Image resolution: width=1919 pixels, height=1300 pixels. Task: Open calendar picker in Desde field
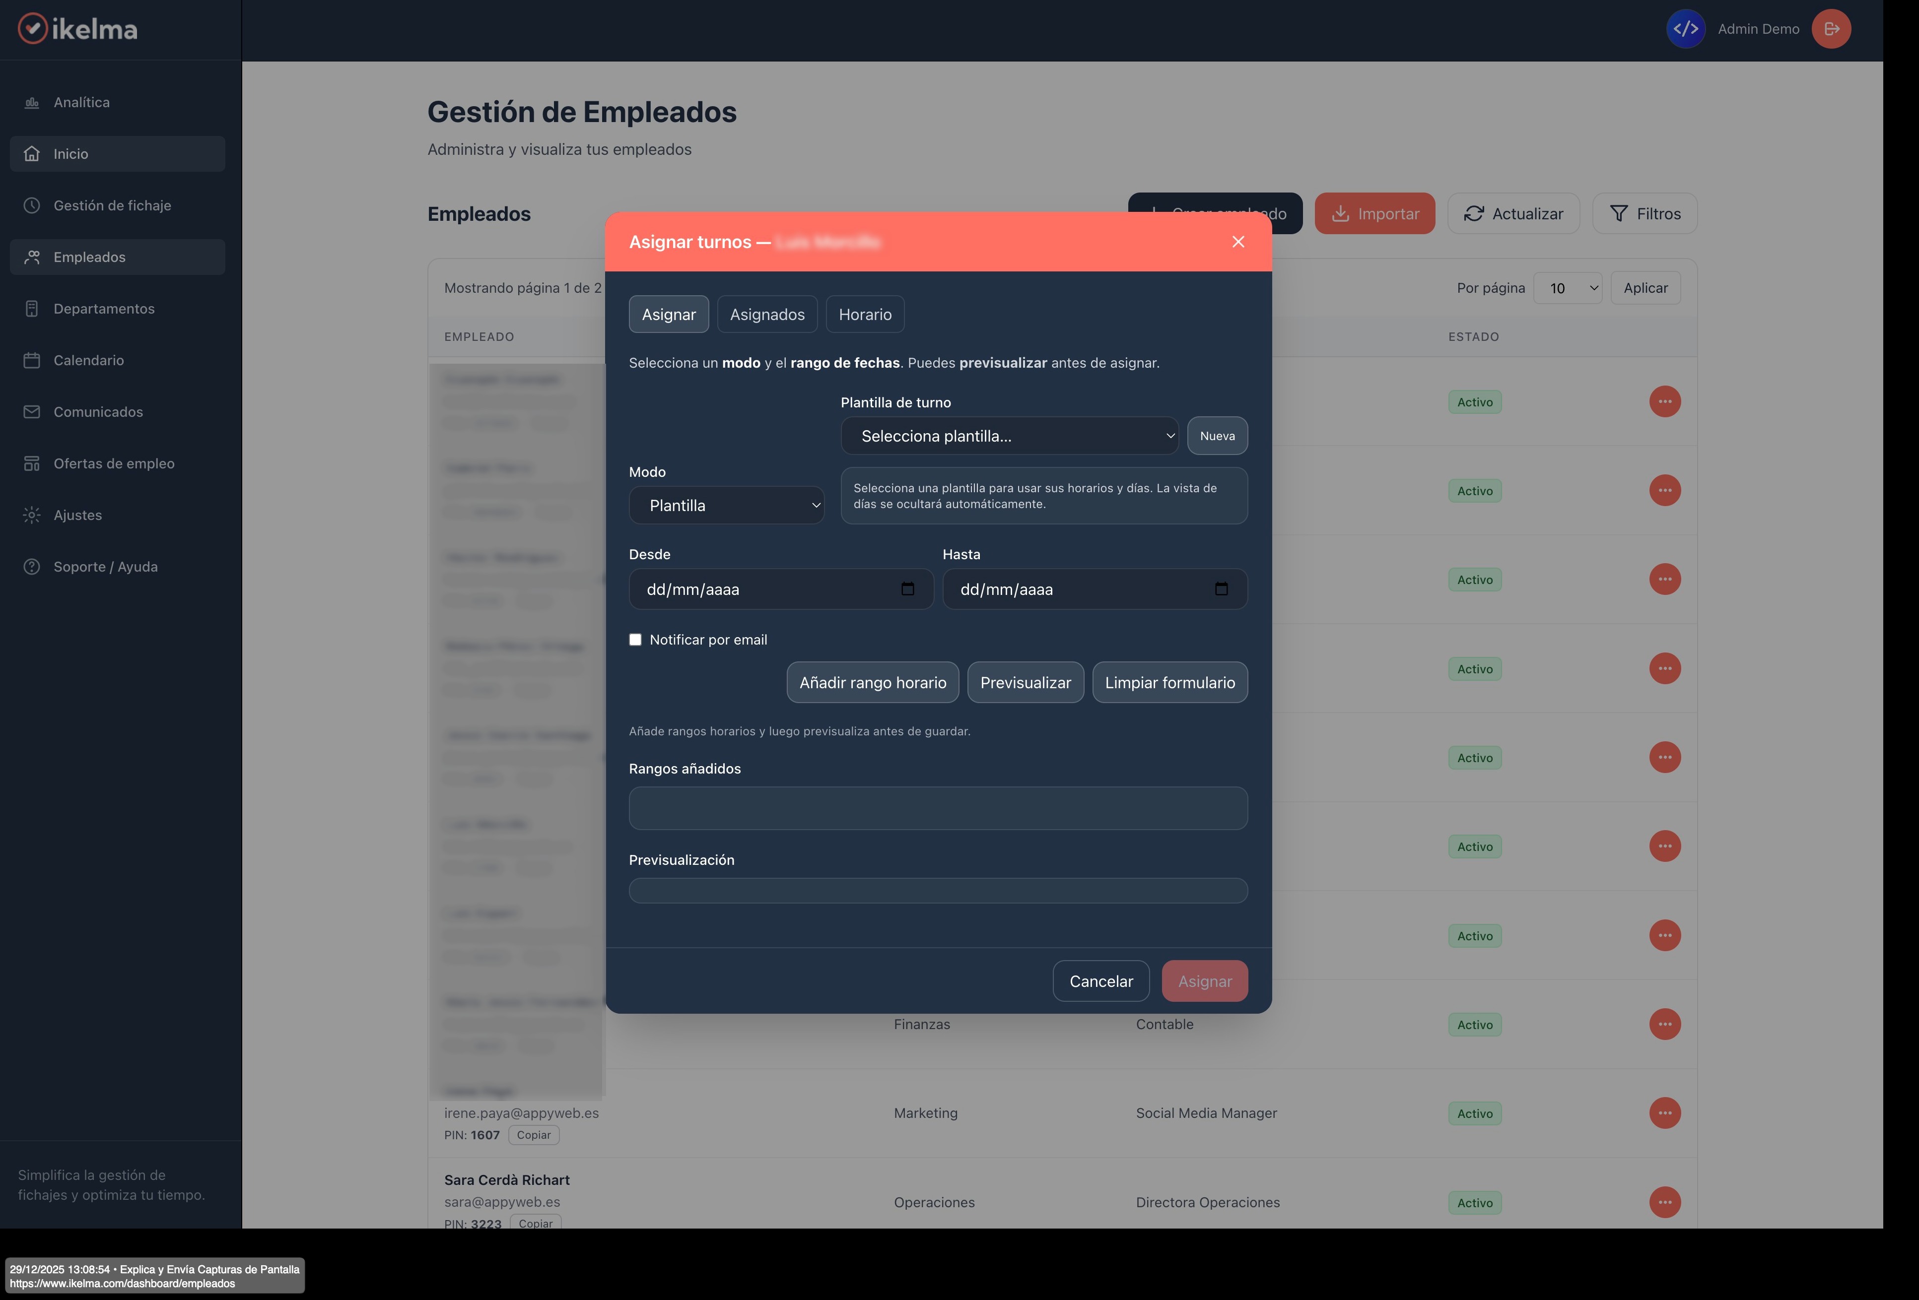point(907,588)
